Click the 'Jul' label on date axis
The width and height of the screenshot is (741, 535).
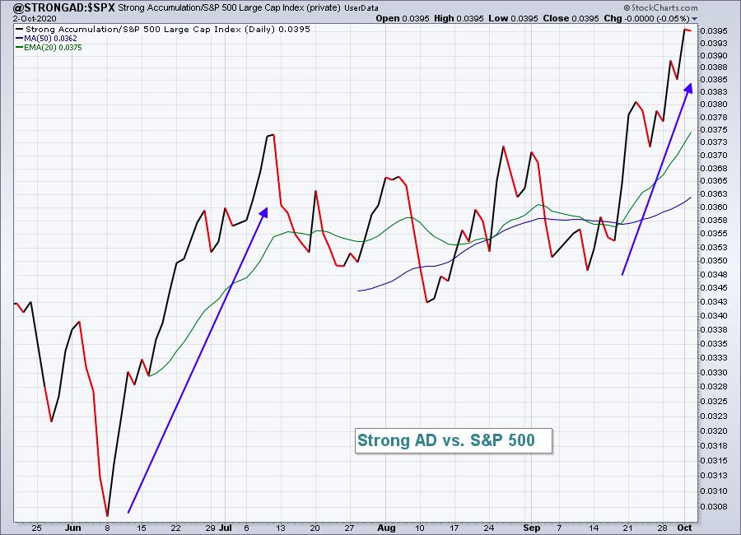pos(226,528)
